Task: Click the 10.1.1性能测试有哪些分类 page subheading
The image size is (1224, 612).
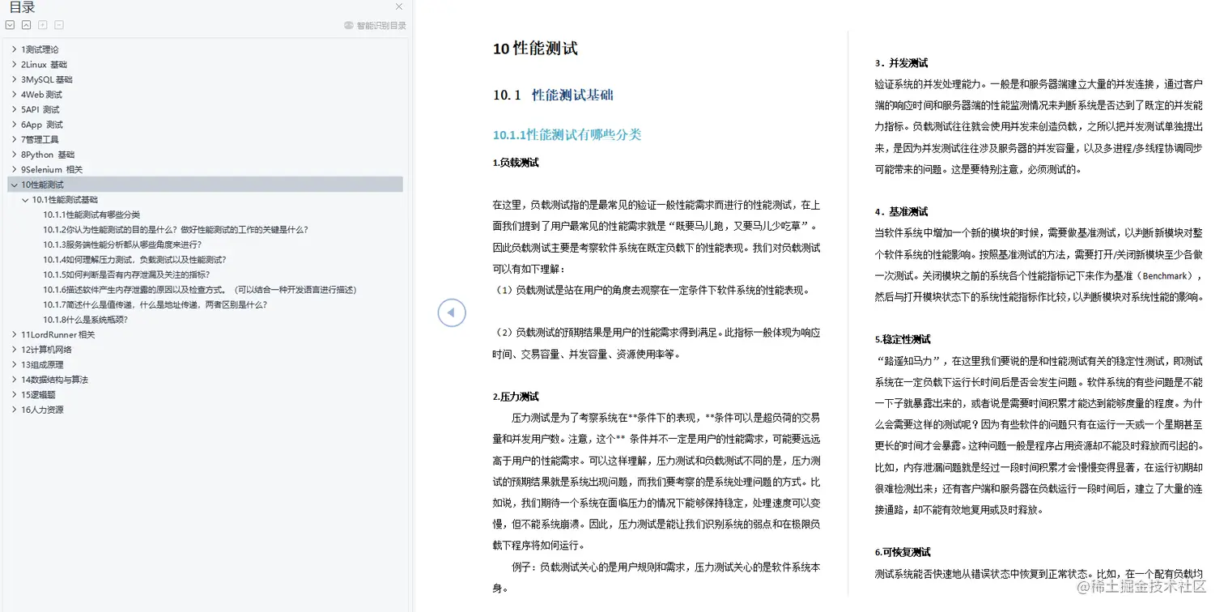Action: coord(567,134)
